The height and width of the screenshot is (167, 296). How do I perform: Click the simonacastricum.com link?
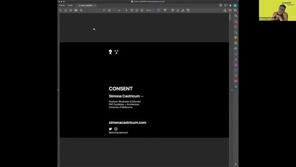128,122
